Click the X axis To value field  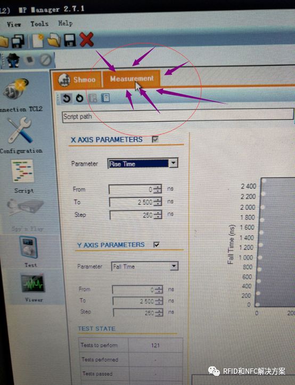pos(133,202)
